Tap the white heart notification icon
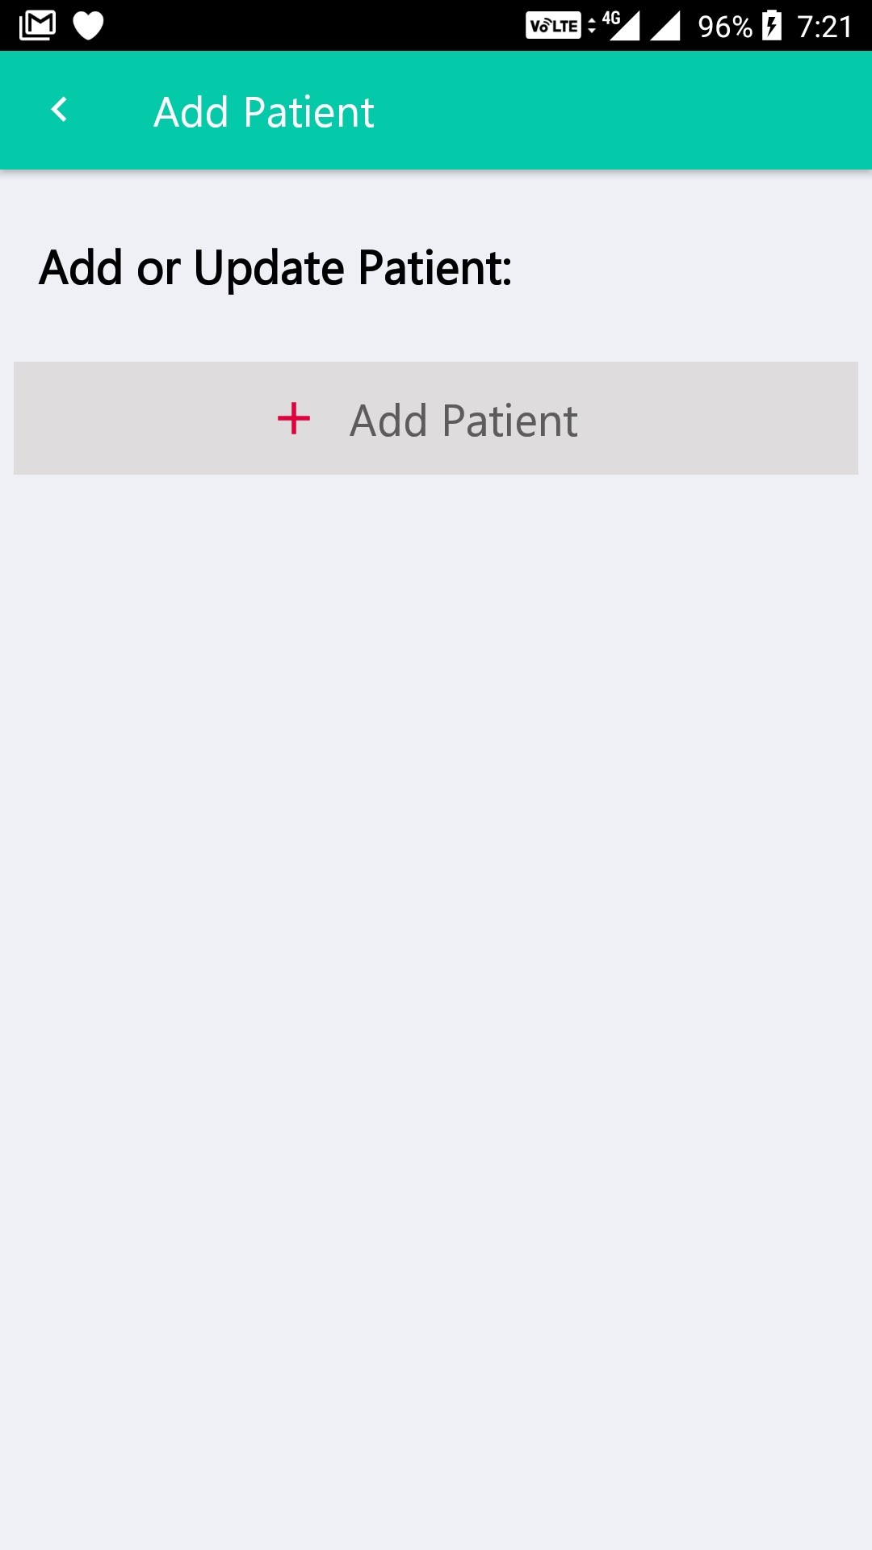872x1550 pixels. coord(88,26)
